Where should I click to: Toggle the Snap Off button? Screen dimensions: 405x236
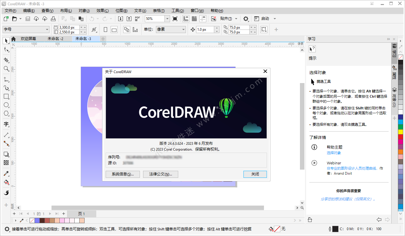(x=214, y=19)
